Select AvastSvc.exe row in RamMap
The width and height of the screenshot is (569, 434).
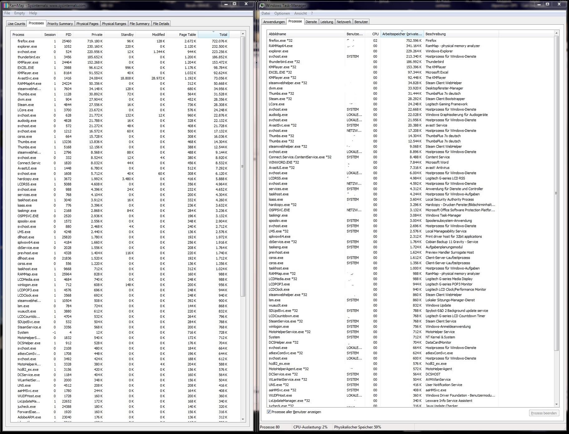(x=120, y=78)
